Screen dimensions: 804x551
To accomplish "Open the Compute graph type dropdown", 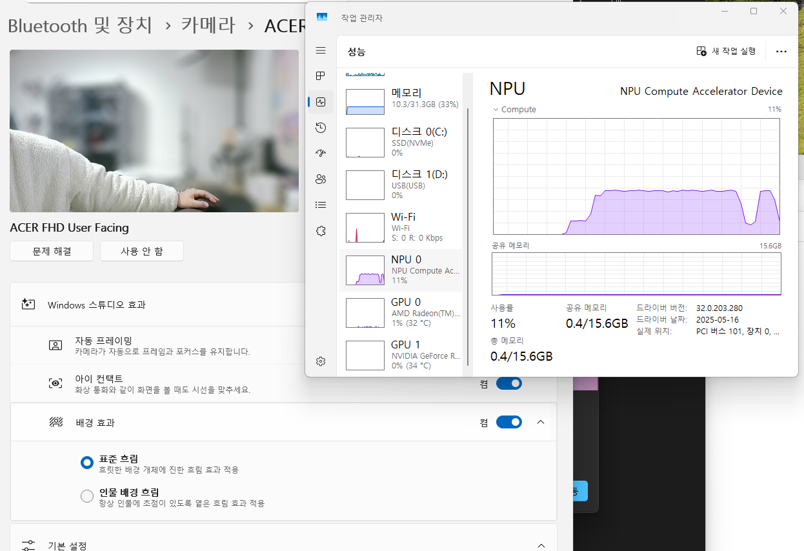I will coord(496,110).
